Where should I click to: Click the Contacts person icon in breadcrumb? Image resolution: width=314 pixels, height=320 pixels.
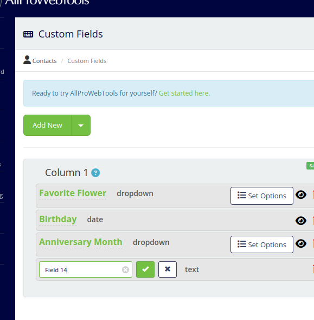(27, 60)
